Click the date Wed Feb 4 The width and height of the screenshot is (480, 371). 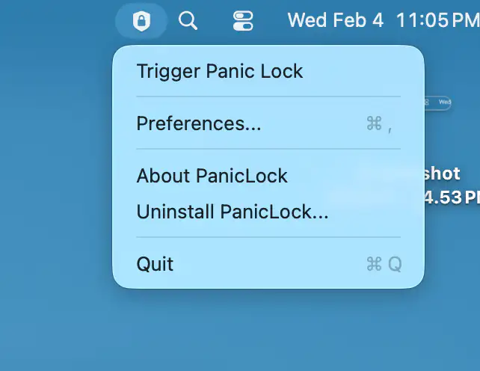click(335, 20)
